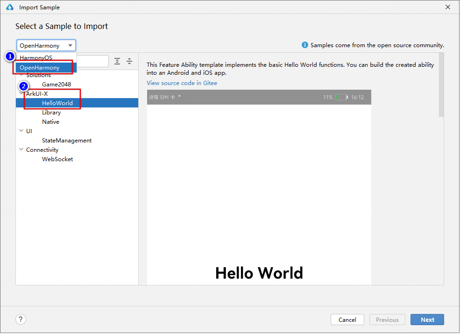460x334 pixels.
Task: Collapse the ArkUI-X tree node
Action: [x=21, y=93]
